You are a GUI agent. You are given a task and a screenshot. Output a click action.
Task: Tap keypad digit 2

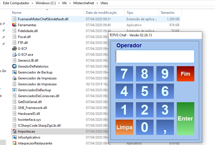pyautogui.click(x=145, y=110)
